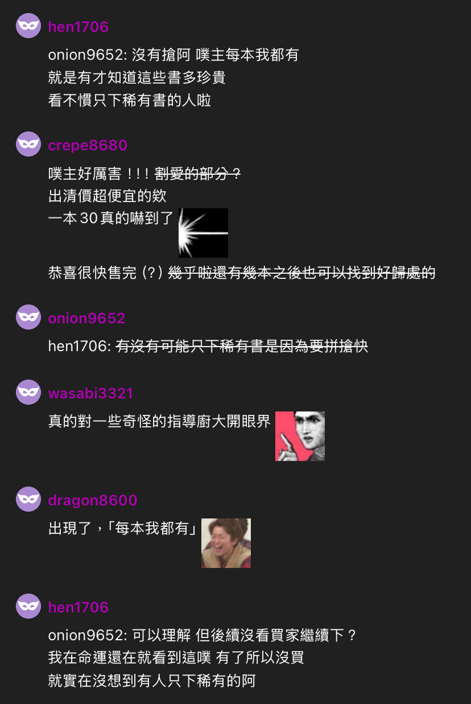Click wasabi3321's mask avatar icon
Image resolution: width=471 pixels, height=704 pixels.
28,392
